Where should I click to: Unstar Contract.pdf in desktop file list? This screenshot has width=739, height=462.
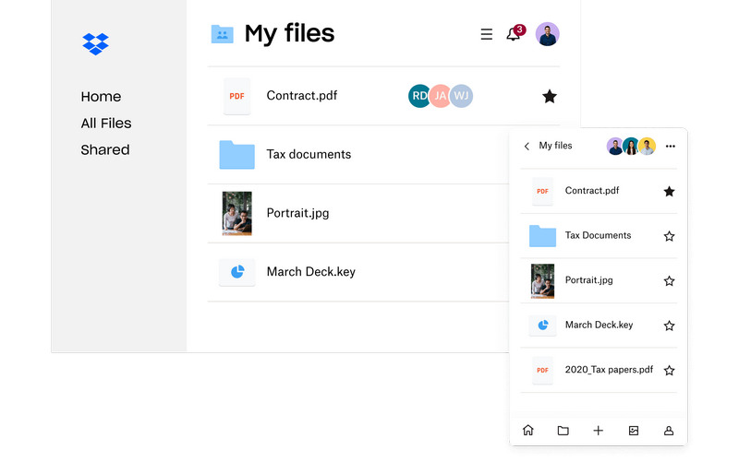[550, 96]
